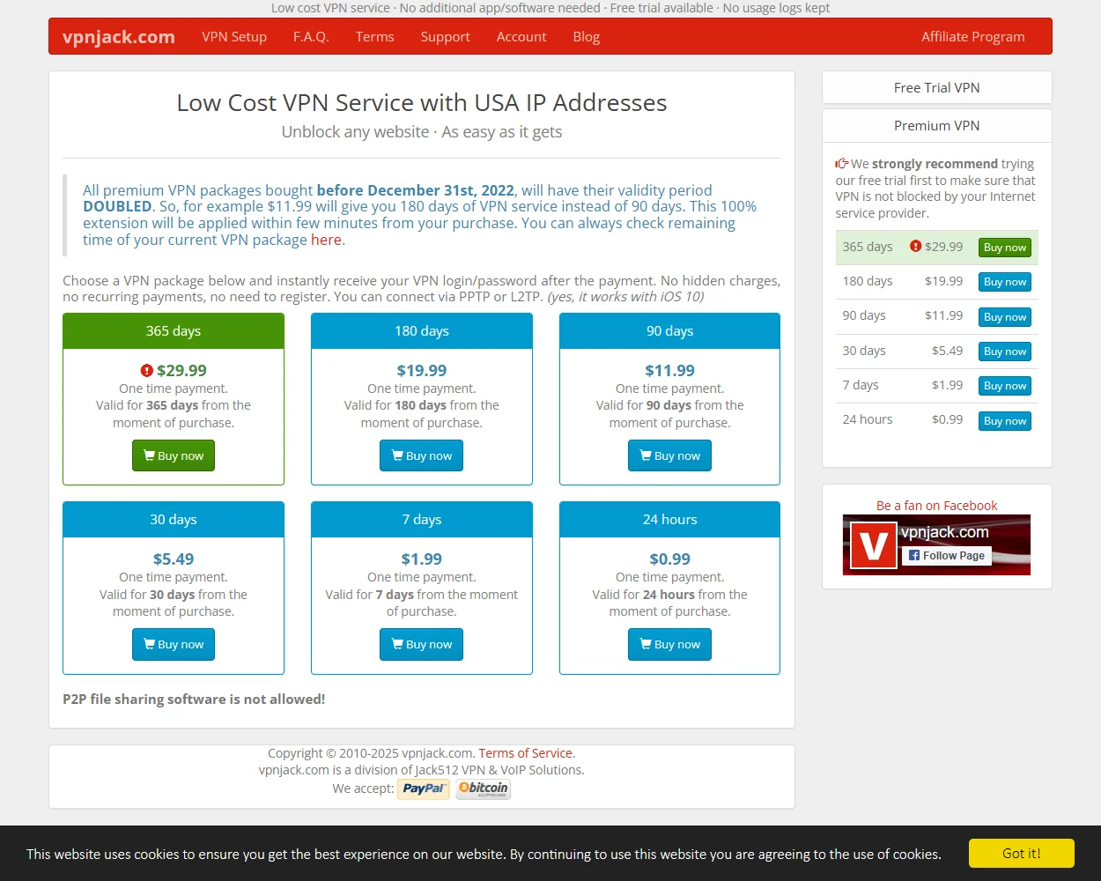Switch to the Free Trial VPN tab
The image size is (1101, 881).
[x=936, y=87]
